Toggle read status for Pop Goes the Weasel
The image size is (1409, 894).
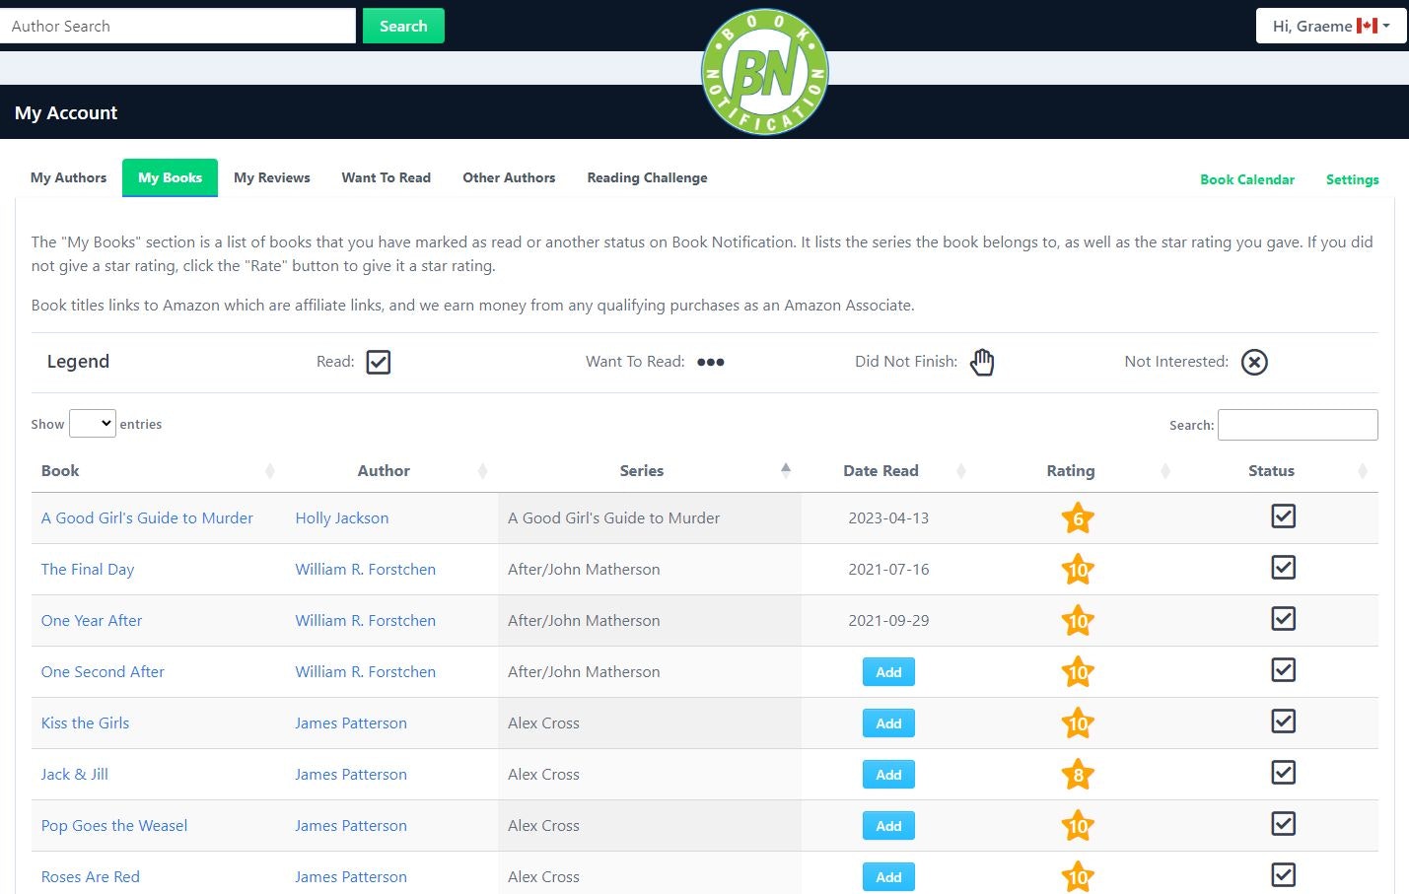tap(1283, 824)
